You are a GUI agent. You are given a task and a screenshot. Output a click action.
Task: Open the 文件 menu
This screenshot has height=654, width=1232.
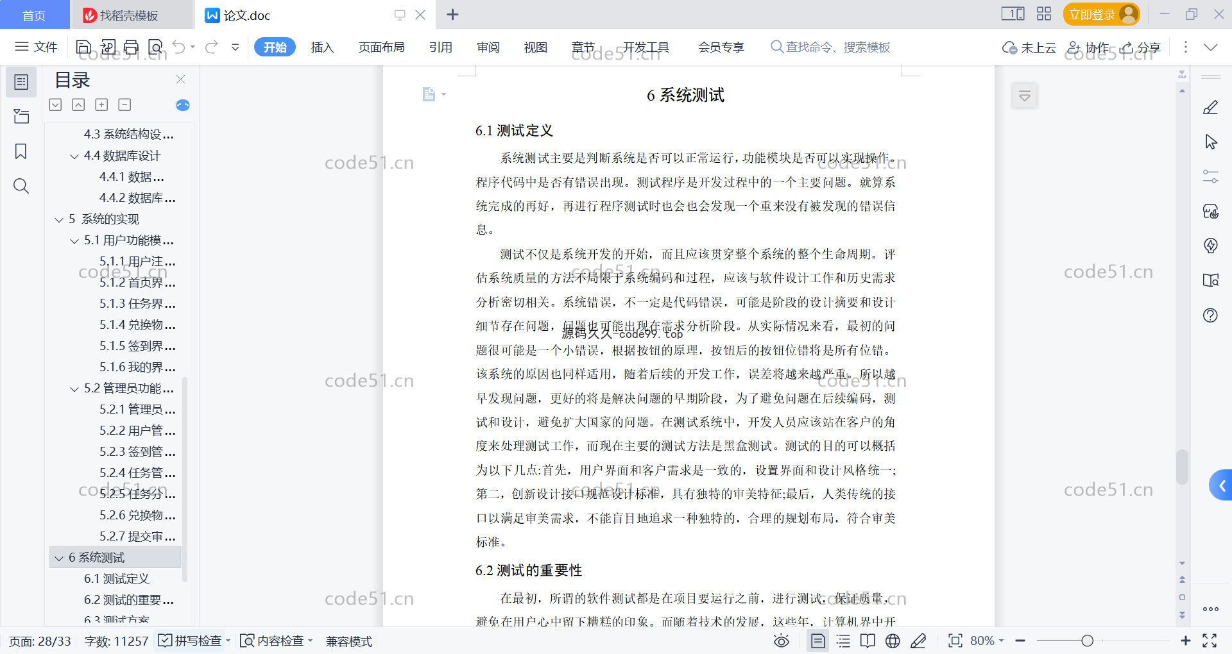(x=37, y=47)
